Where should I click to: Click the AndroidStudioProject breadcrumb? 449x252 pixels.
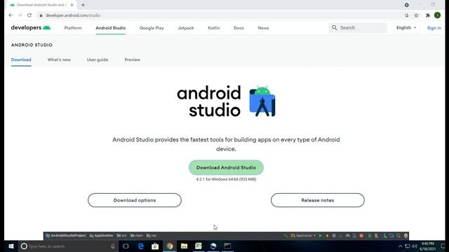pyautogui.click(x=66, y=236)
